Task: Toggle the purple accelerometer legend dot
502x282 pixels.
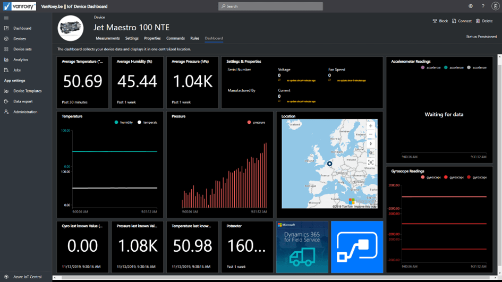Action: [423, 67]
